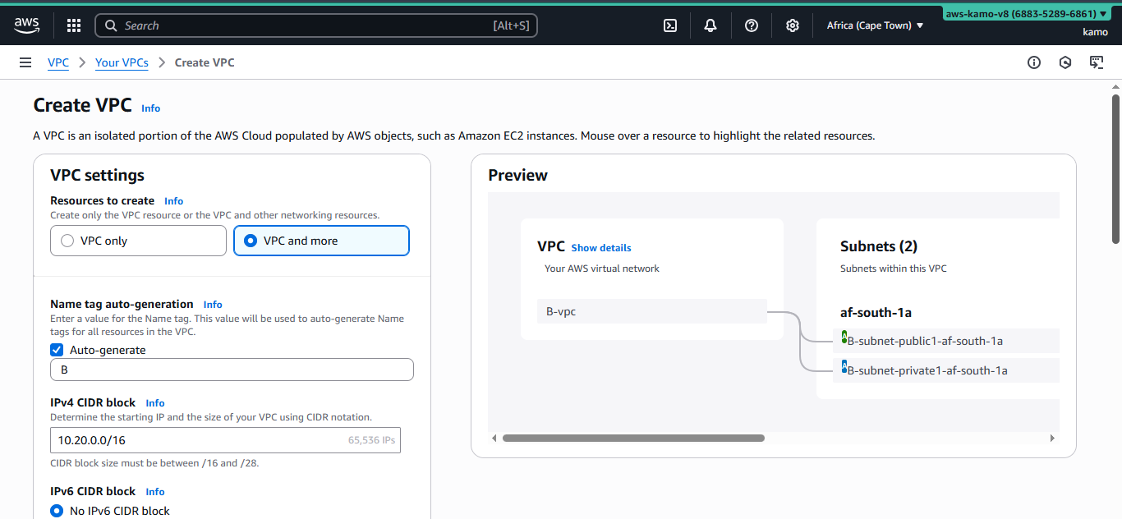Select No IPv6 CIDR block option
This screenshot has width=1122, height=519.
click(56, 510)
